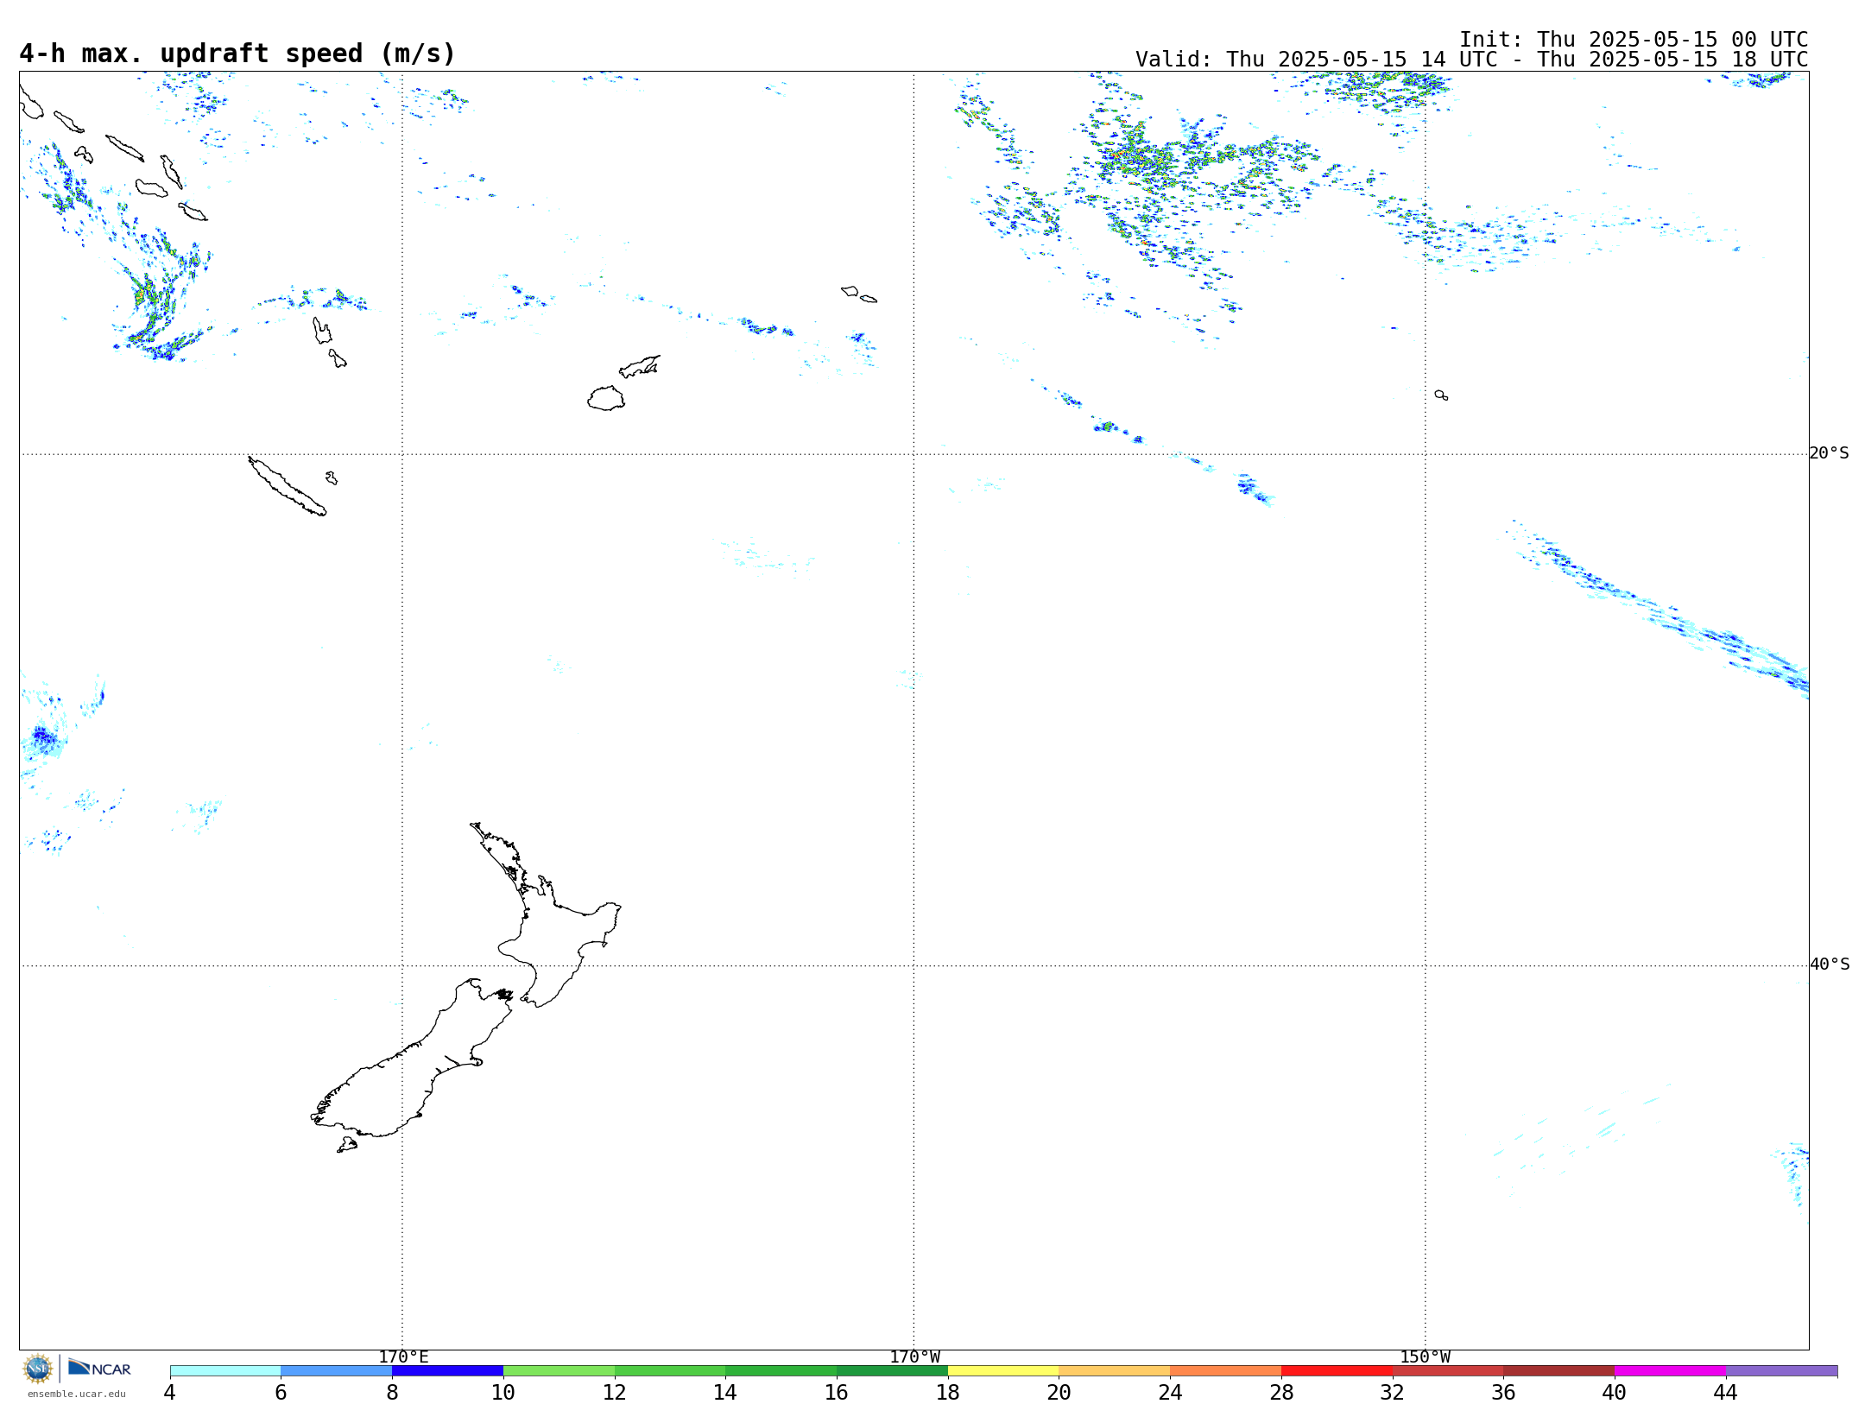Click the colorbar tick label 32

click(x=1393, y=1392)
